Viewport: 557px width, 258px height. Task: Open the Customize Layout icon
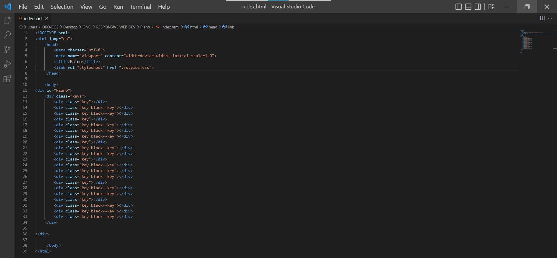491,7
